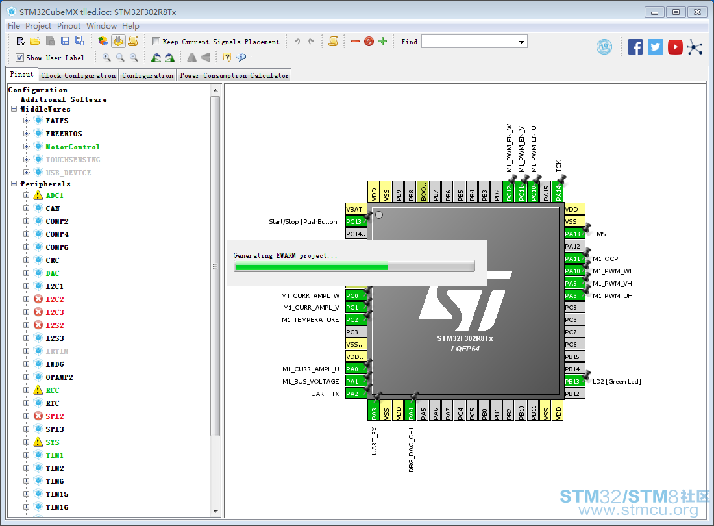The width and height of the screenshot is (714, 526).
Task: Click the green plus icon
Action: tap(382, 42)
